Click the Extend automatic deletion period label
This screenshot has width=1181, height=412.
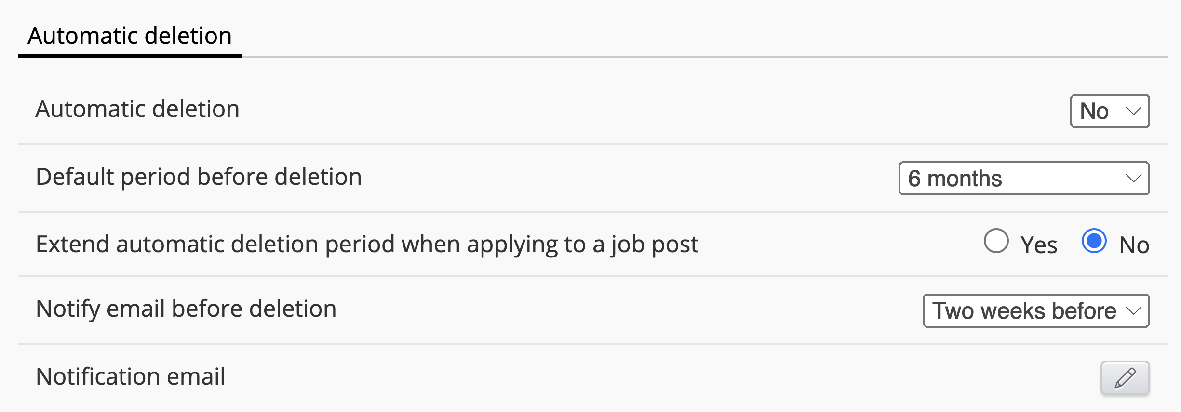[367, 244]
